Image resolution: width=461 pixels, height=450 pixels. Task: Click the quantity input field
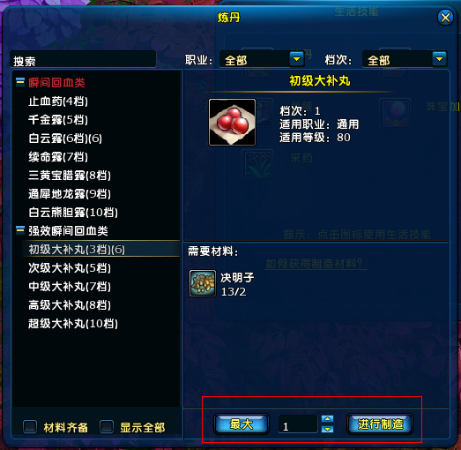point(298,424)
